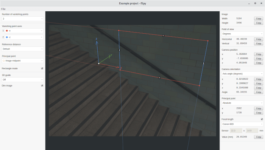Toggle the Focal length checkbox
The image size is (265, 150).
point(262,119)
